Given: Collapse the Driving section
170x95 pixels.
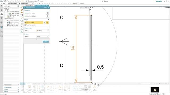Looking at the screenshot, I should 48,34.
